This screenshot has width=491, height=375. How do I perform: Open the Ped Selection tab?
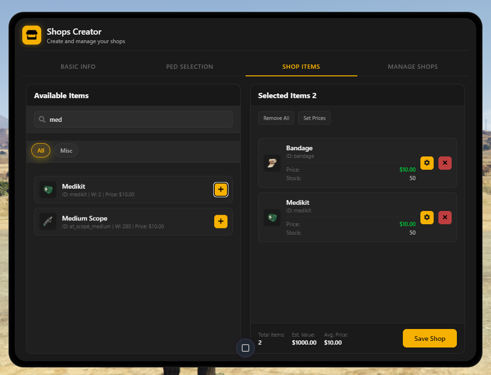(190, 67)
